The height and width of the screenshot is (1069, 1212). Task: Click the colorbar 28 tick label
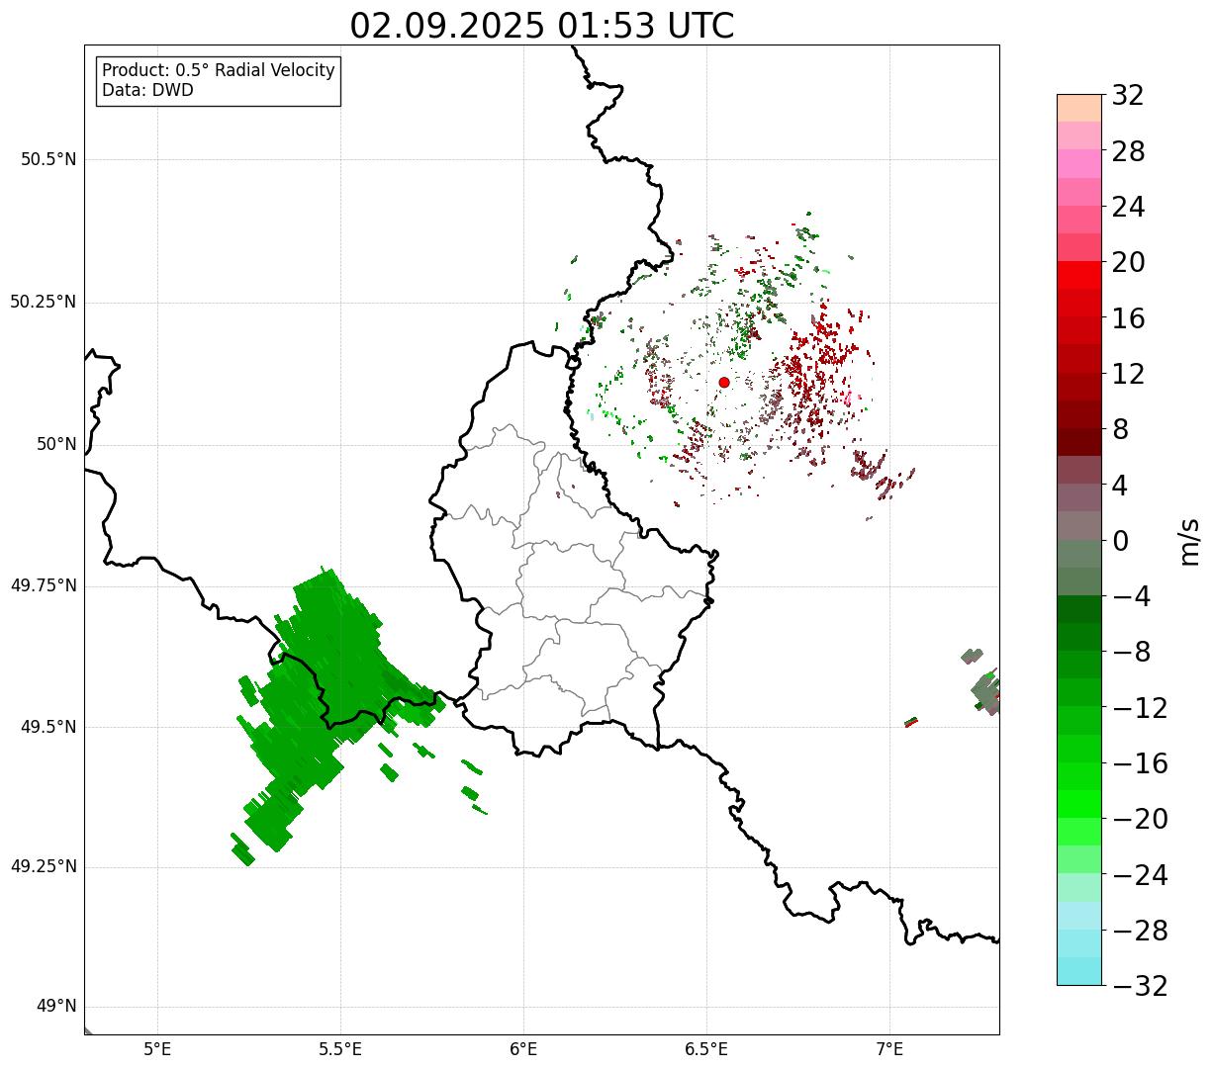tap(1128, 152)
